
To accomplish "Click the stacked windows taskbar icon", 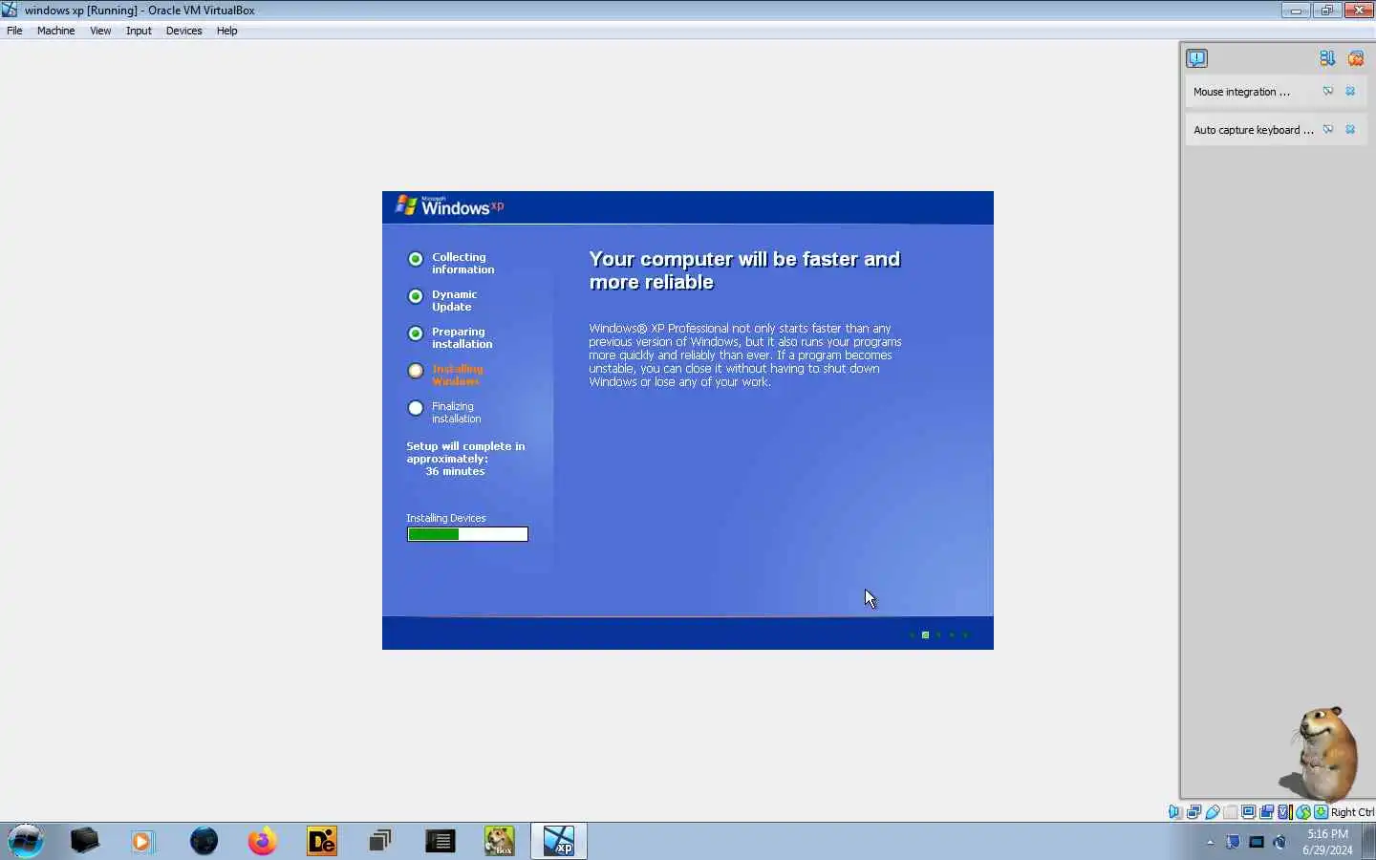I will coord(380,841).
